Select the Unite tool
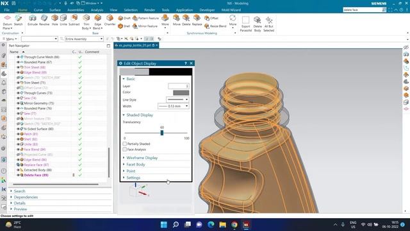410x231 pixels. click(63, 21)
